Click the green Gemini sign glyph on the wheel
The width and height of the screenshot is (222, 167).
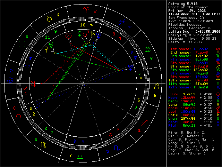22,44
